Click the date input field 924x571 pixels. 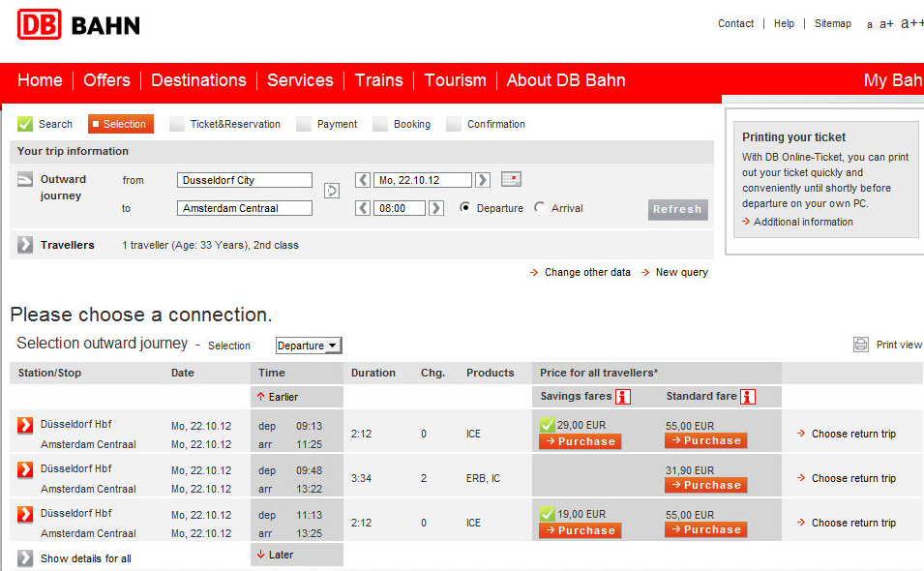(x=423, y=180)
